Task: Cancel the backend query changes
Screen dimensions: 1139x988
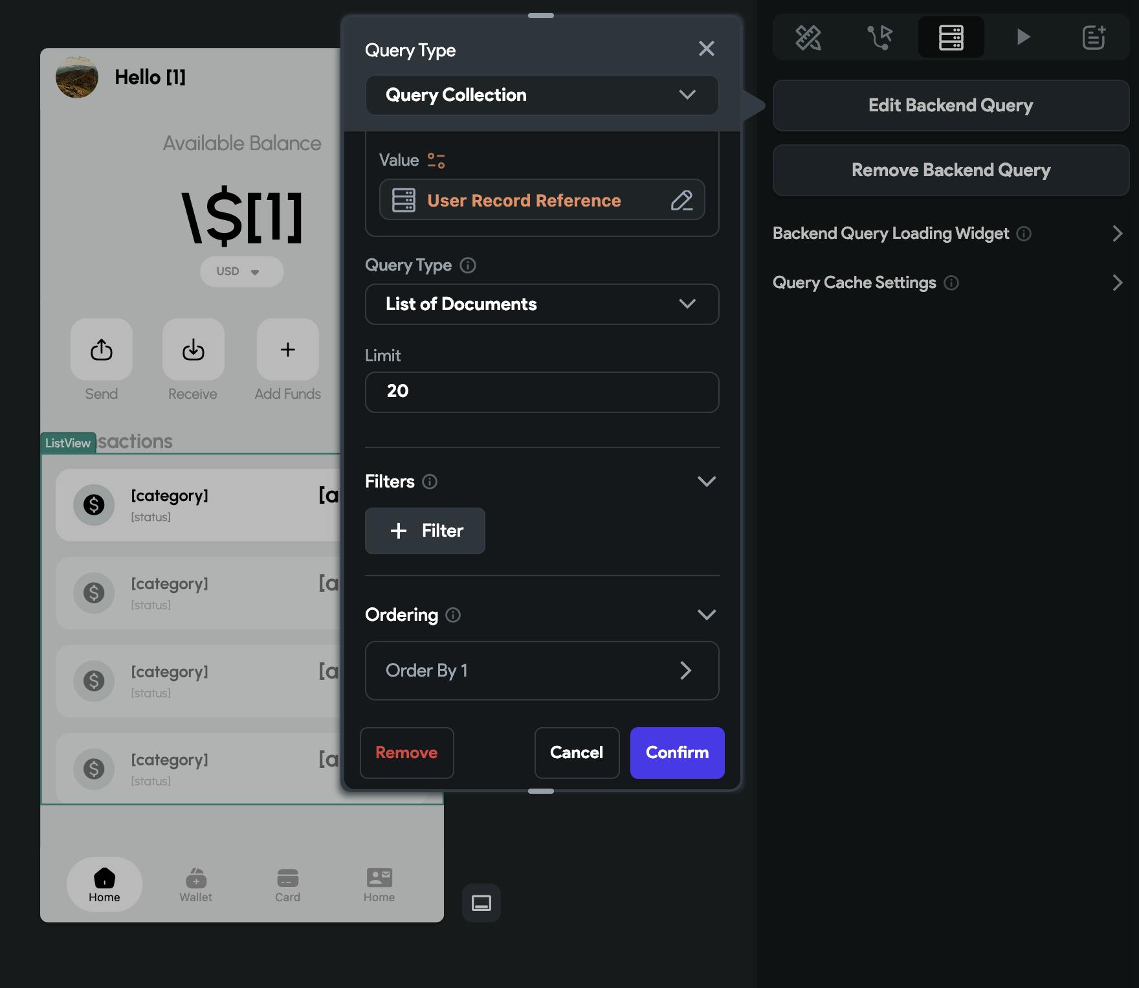Action: pyautogui.click(x=577, y=753)
